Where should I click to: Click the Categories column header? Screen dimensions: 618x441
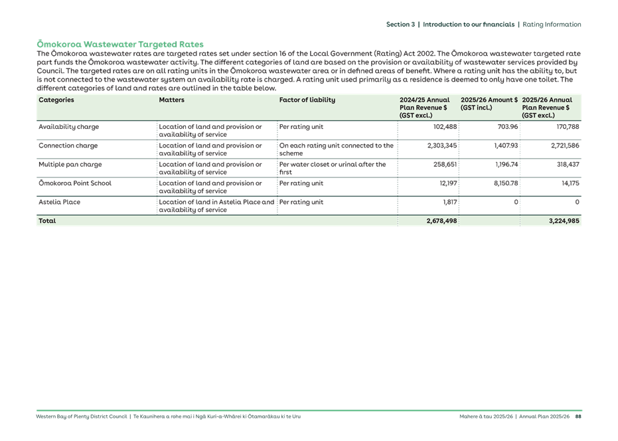(x=56, y=100)
